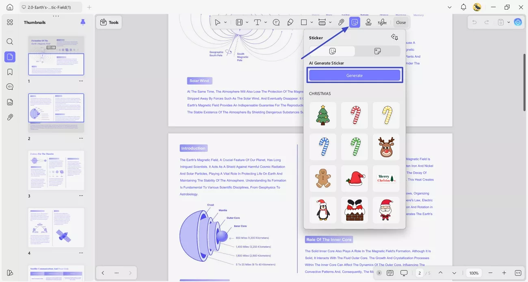Zoom in with the plus button
This screenshot has width=528, height=282.
(x=504, y=273)
